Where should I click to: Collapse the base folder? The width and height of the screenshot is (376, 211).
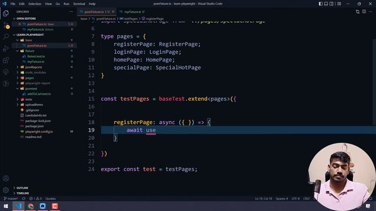point(29,40)
